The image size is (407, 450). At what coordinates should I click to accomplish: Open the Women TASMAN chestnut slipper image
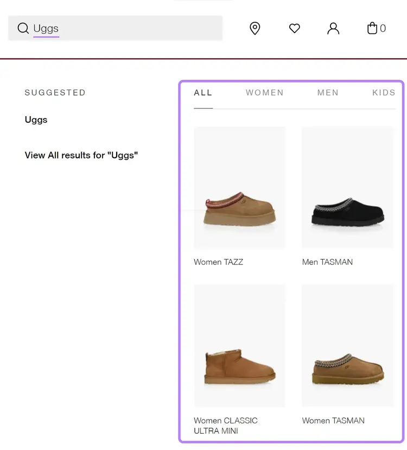(348, 346)
